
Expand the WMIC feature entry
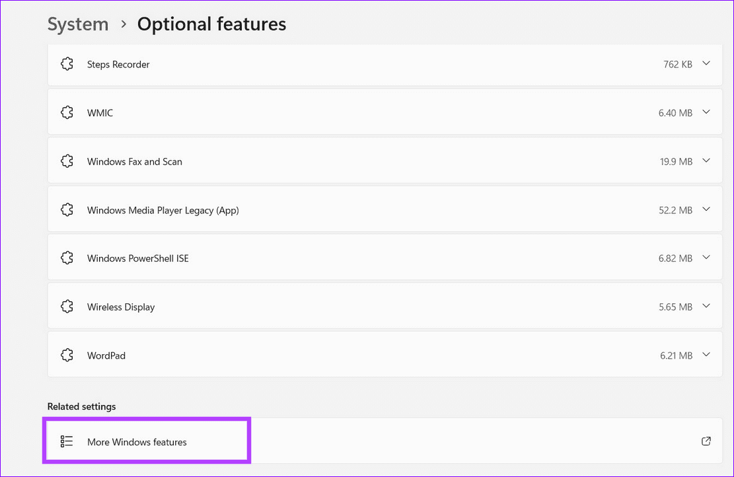[706, 112]
